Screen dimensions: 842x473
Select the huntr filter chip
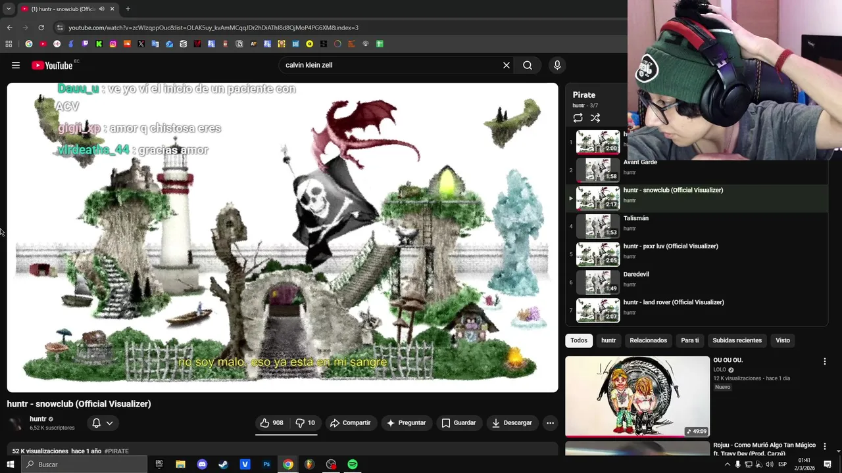tap(608, 340)
